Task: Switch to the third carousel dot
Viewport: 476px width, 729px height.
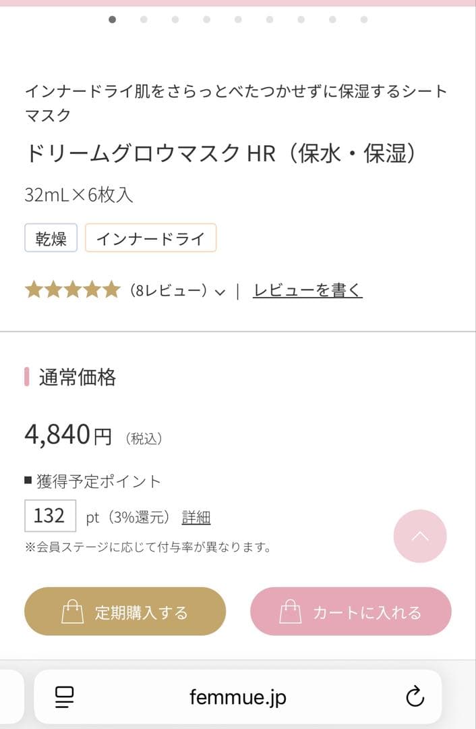Action: pos(175,20)
